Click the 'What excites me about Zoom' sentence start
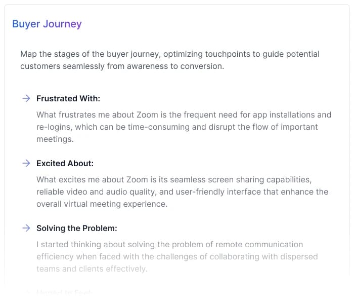The width and height of the screenshot is (354, 304). pos(86,180)
